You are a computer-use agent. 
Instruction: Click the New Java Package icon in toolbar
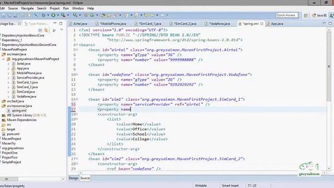(86, 15)
